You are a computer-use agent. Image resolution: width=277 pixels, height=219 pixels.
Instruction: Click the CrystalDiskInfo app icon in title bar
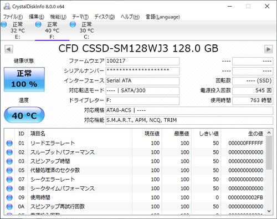[7, 6]
